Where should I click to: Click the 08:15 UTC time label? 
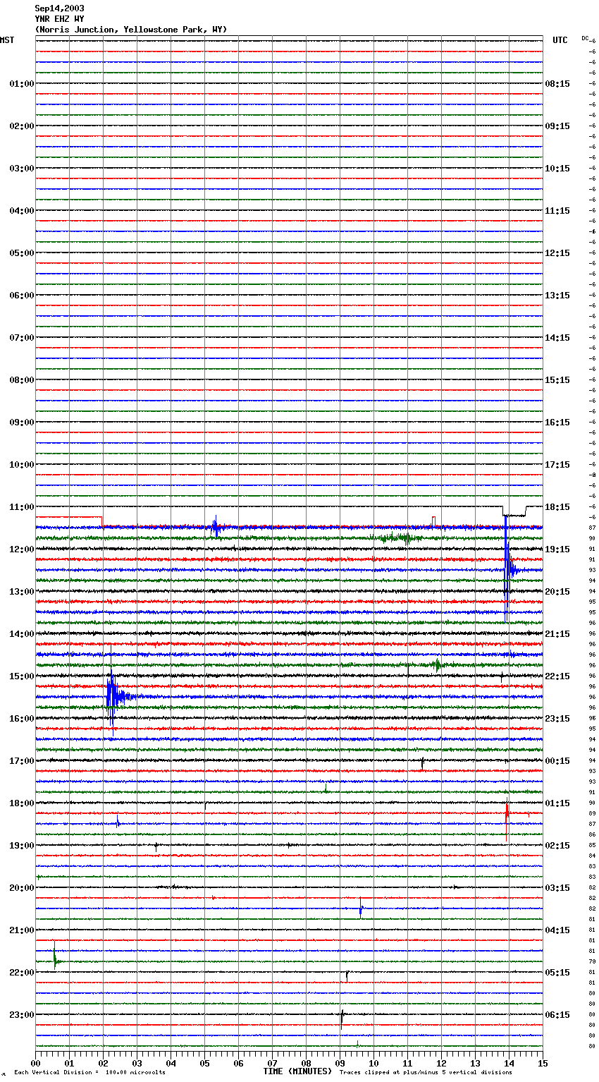click(x=557, y=84)
